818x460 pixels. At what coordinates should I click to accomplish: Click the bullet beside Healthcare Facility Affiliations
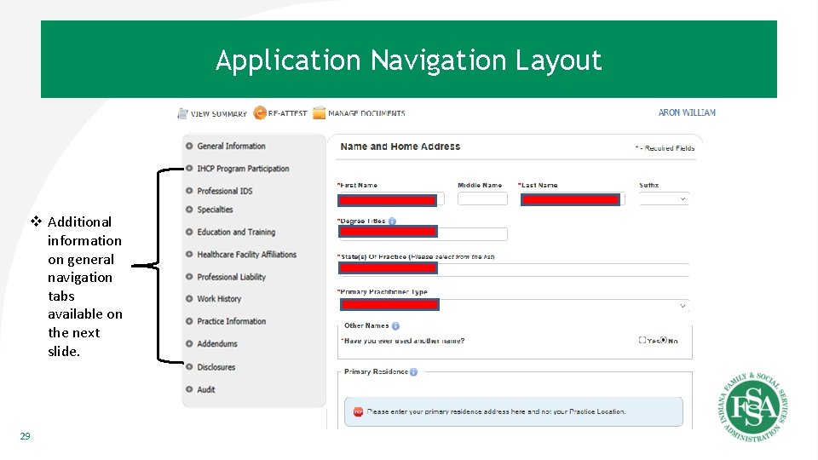coord(189,254)
